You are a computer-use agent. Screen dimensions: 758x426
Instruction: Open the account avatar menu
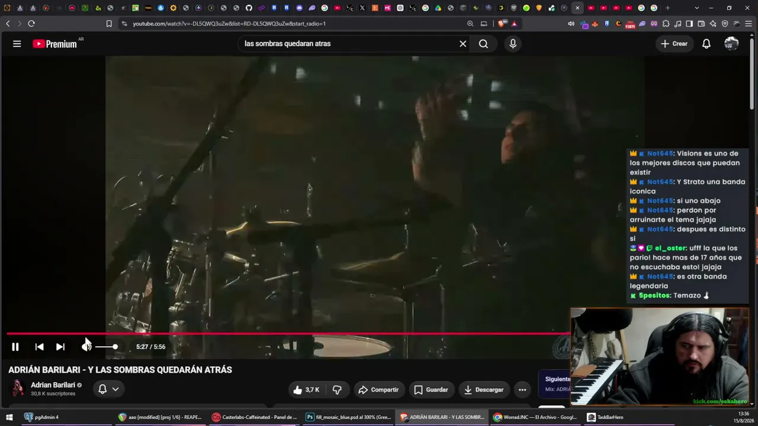click(731, 44)
